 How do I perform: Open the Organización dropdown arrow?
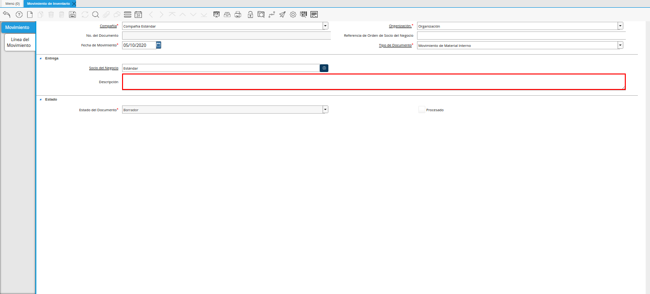(x=620, y=26)
